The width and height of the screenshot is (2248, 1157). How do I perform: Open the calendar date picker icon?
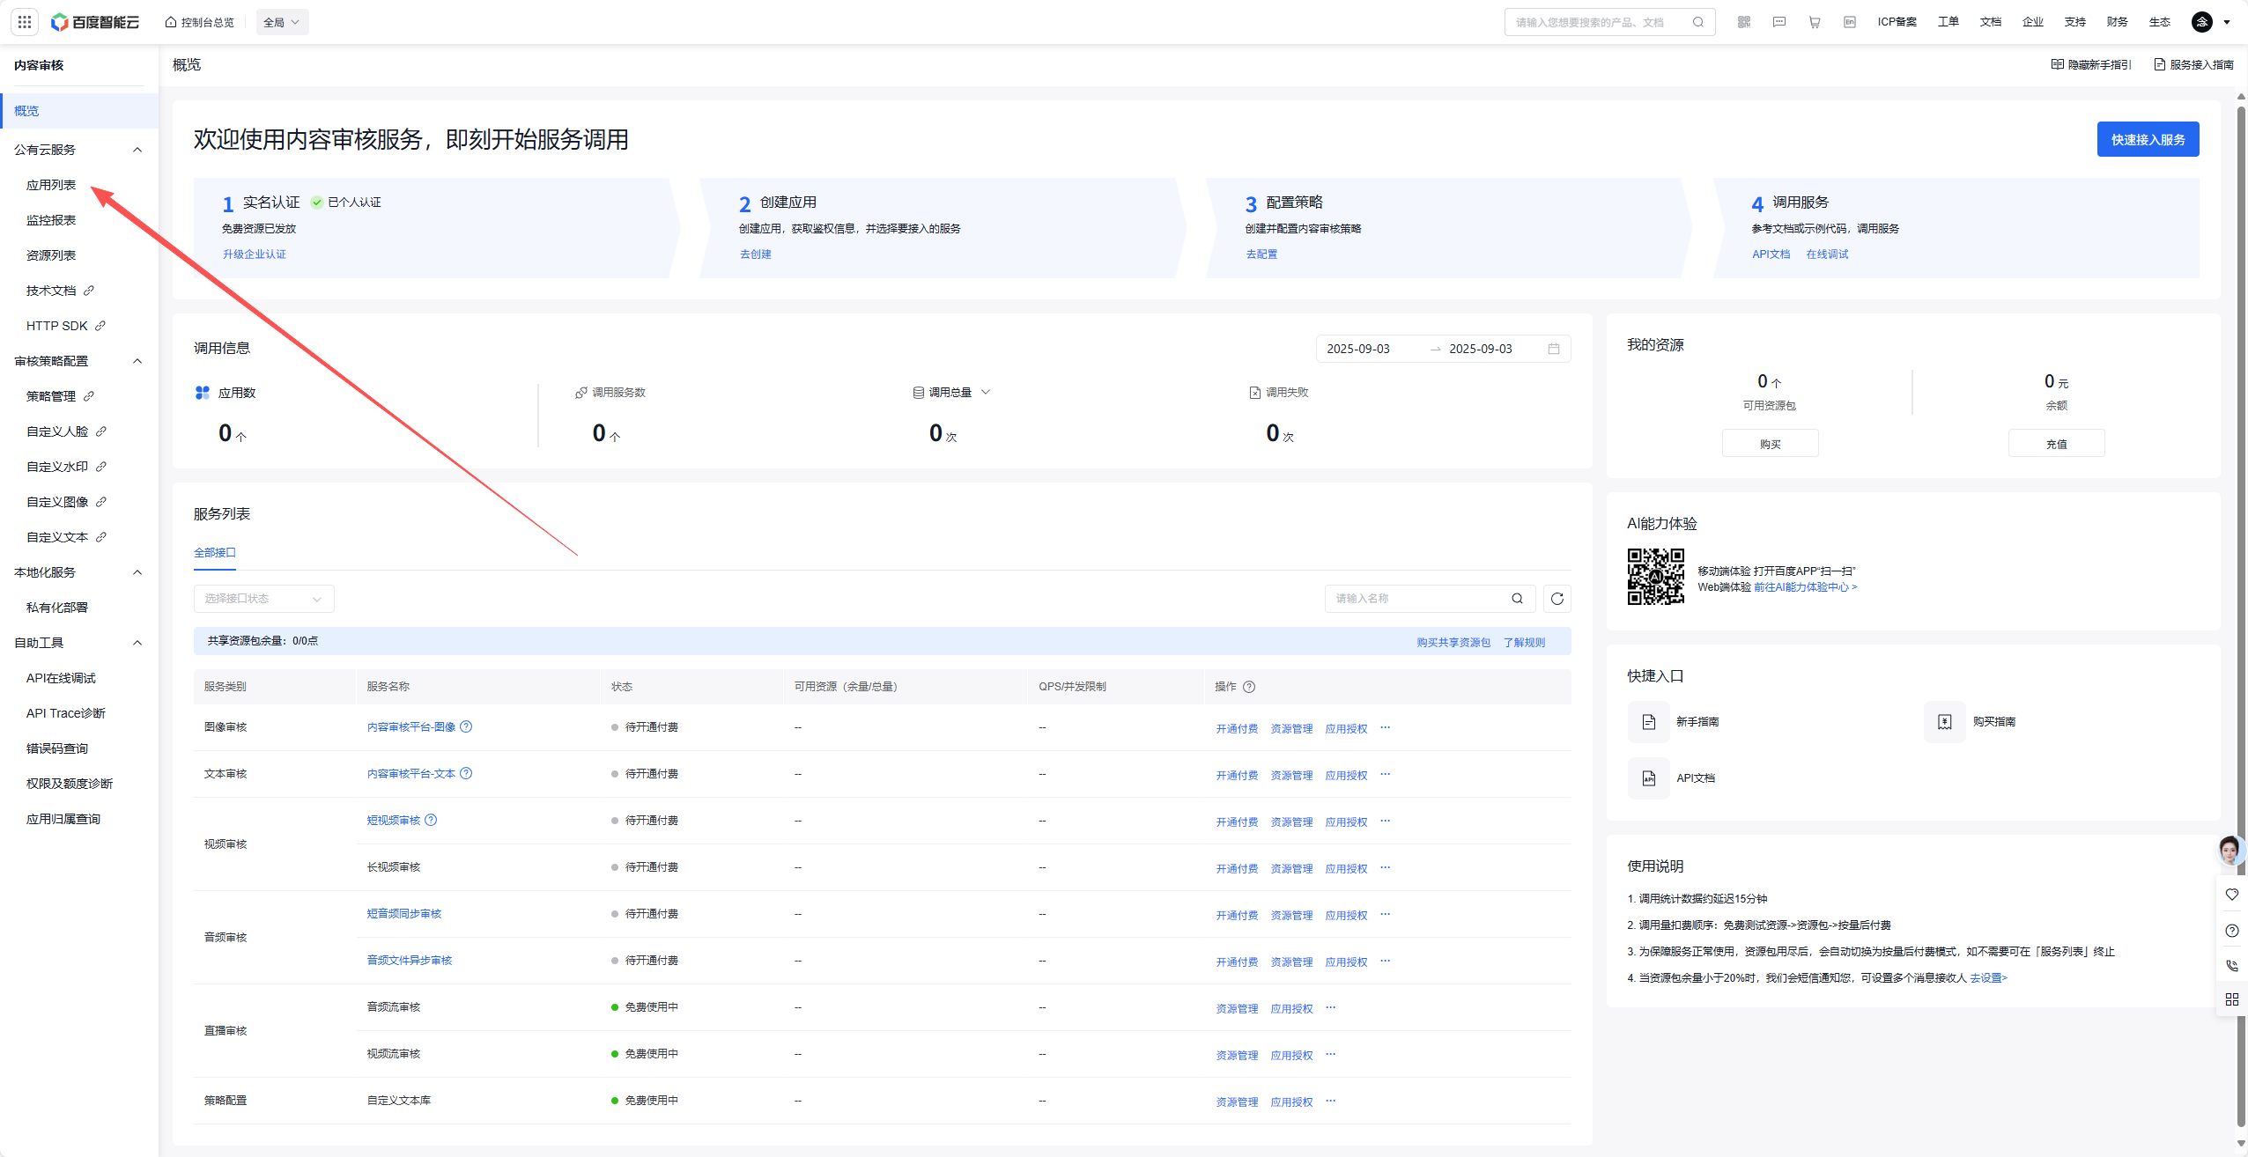[x=1554, y=349]
